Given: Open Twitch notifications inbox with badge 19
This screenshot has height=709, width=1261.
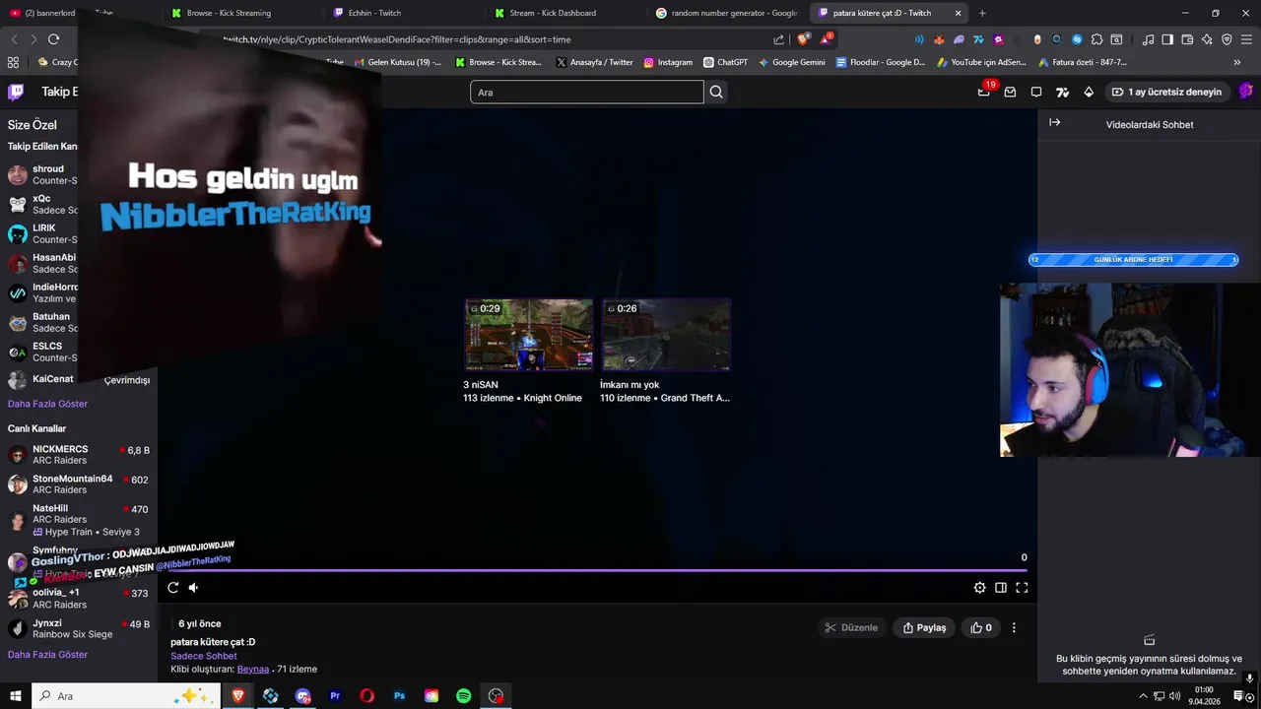Looking at the screenshot, I should (x=984, y=92).
